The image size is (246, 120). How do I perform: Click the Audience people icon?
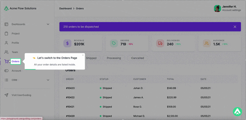pos(207,43)
